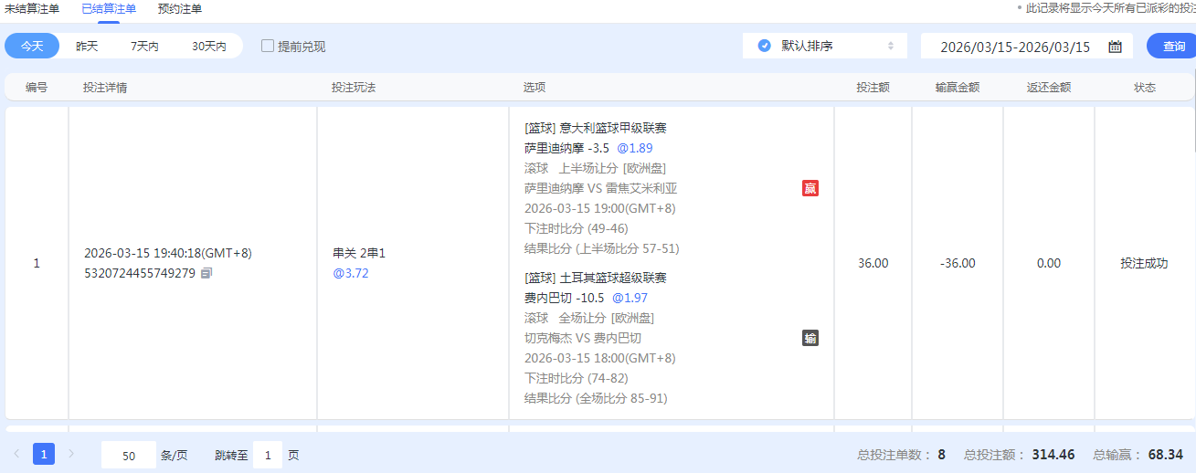Click the 投注额 column header
The height and width of the screenshot is (473, 1196).
(873, 88)
